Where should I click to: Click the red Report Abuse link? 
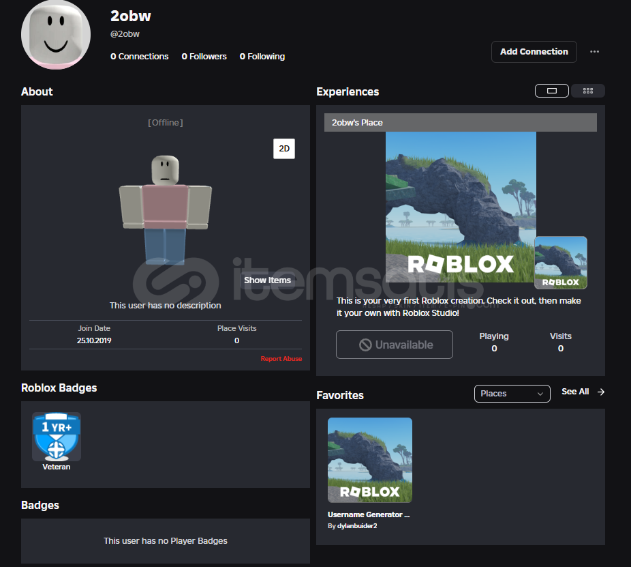click(x=281, y=359)
